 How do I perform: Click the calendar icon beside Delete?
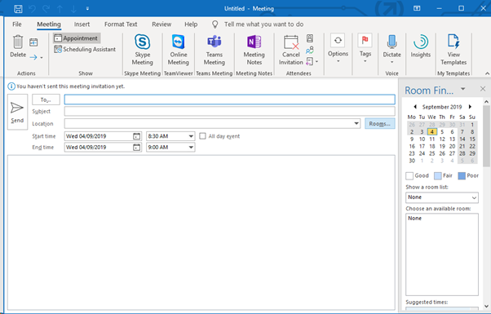33,42
